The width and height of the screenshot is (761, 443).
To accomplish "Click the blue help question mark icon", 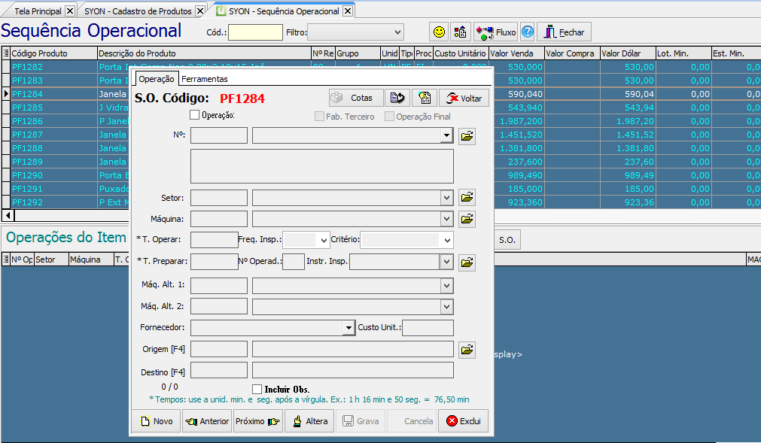I will click(528, 32).
